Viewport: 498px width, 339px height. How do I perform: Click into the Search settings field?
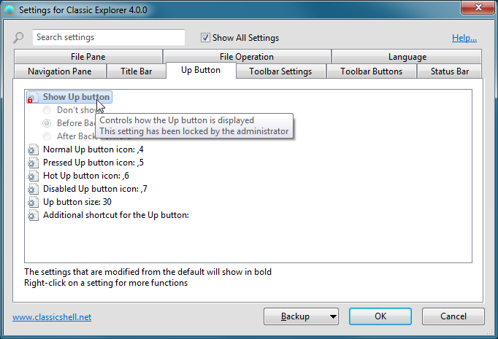click(108, 37)
